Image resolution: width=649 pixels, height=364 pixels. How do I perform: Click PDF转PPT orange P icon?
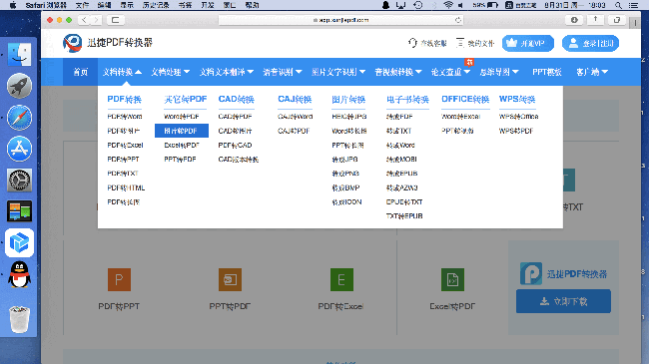[119, 279]
